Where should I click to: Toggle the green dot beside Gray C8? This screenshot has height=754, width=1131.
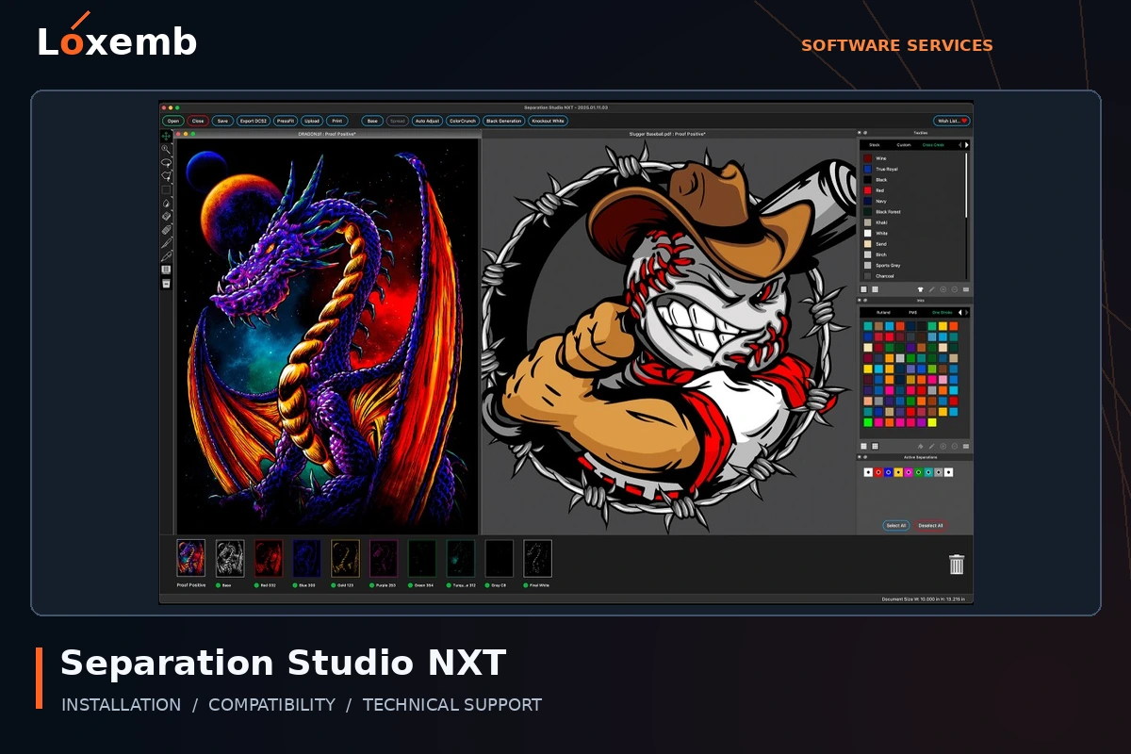(x=487, y=585)
